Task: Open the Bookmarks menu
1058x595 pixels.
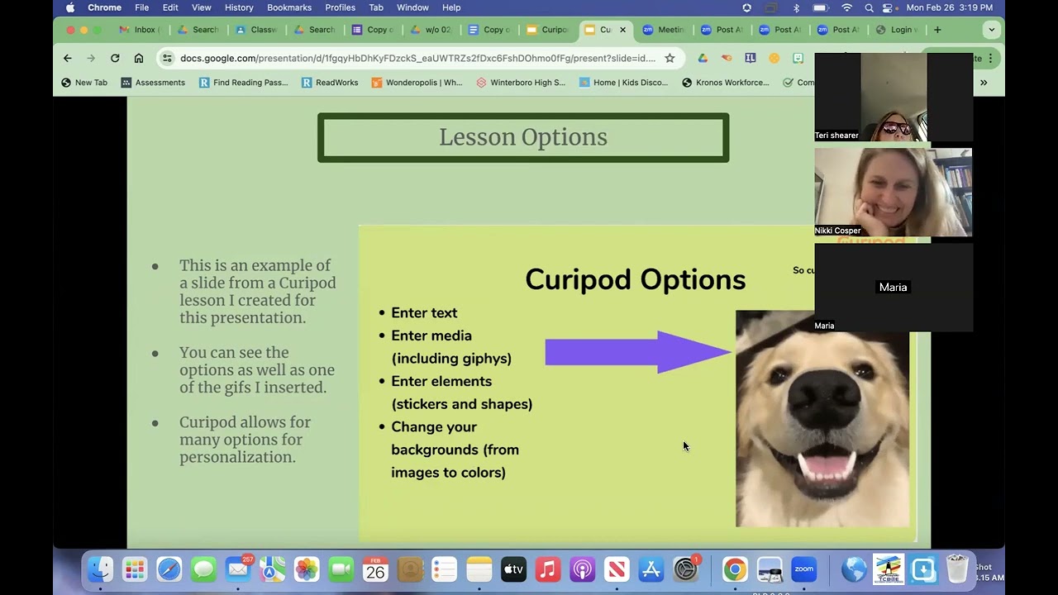Action: pyautogui.click(x=289, y=7)
